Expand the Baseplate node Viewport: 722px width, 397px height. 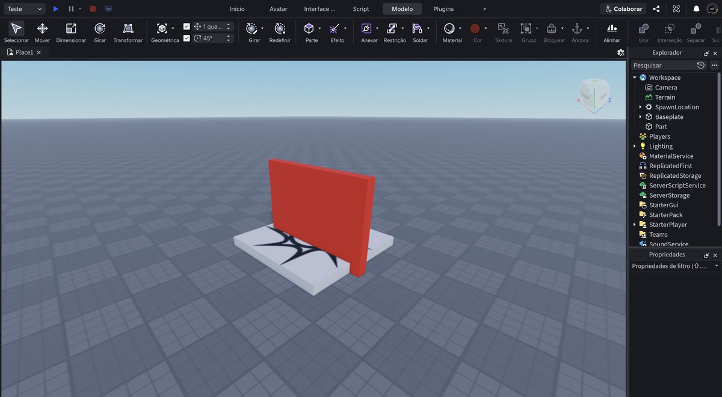click(x=640, y=117)
